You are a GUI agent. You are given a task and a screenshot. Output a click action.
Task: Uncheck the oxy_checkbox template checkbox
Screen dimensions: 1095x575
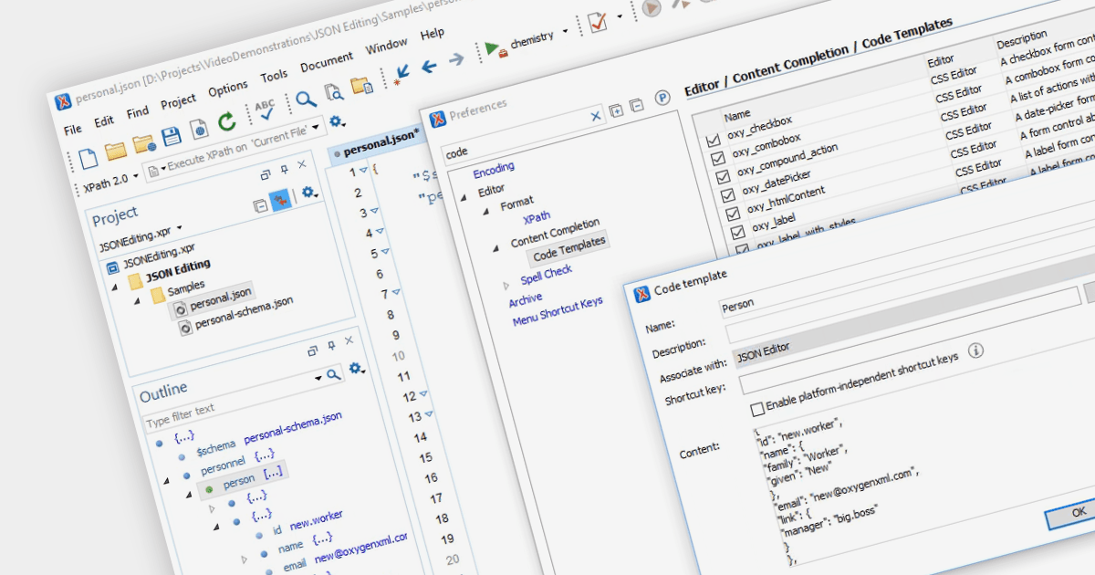(713, 140)
